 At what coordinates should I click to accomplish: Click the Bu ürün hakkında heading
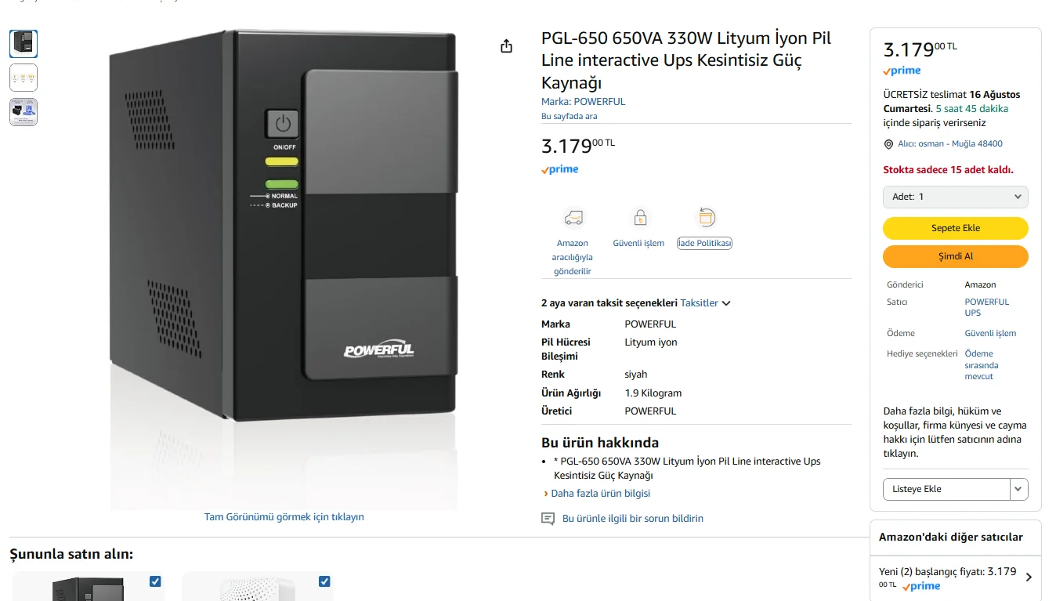coord(600,443)
